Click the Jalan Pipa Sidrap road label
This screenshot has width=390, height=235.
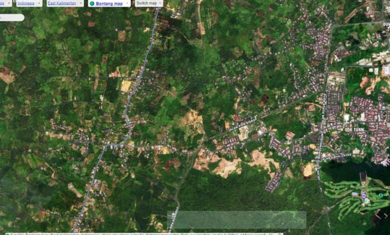point(242,124)
